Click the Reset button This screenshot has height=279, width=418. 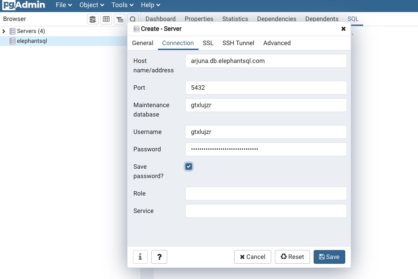click(292, 257)
